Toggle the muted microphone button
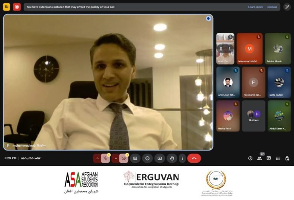This screenshot has width=294, height=200. click(105, 158)
